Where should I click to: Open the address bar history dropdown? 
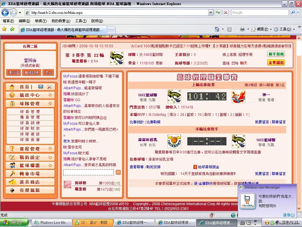pyautogui.click(x=211, y=12)
